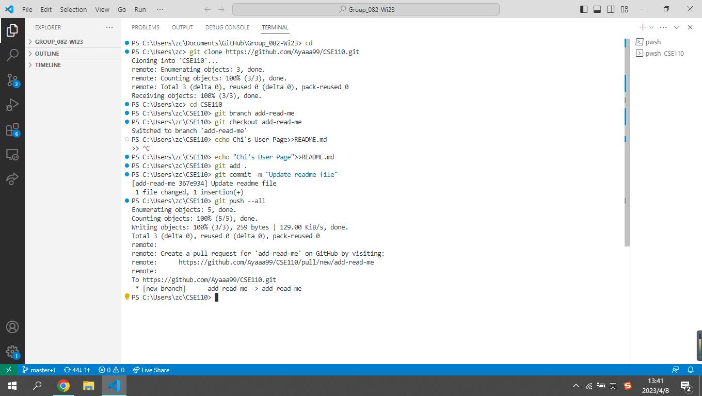Open the Run and Debug view icon

12,105
